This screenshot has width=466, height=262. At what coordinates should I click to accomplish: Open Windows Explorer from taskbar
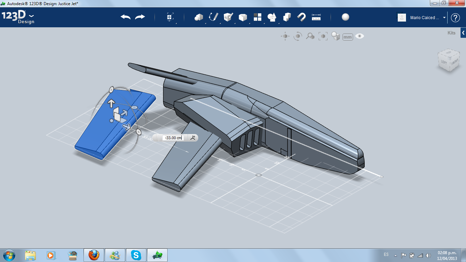(x=30, y=255)
